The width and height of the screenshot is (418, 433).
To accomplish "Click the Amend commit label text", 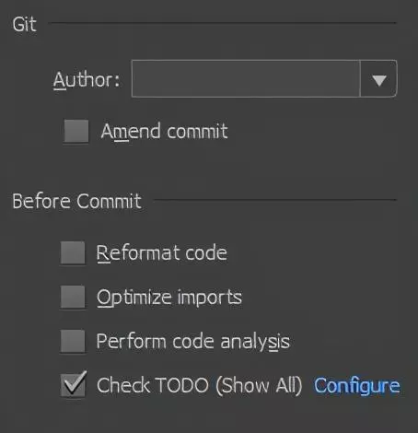I will (165, 131).
